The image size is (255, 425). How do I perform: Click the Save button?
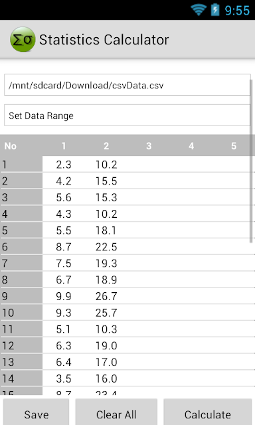click(x=37, y=412)
